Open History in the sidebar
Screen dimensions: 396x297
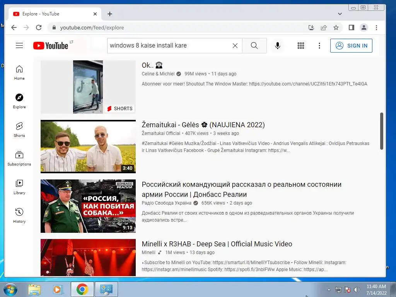point(19,215)
